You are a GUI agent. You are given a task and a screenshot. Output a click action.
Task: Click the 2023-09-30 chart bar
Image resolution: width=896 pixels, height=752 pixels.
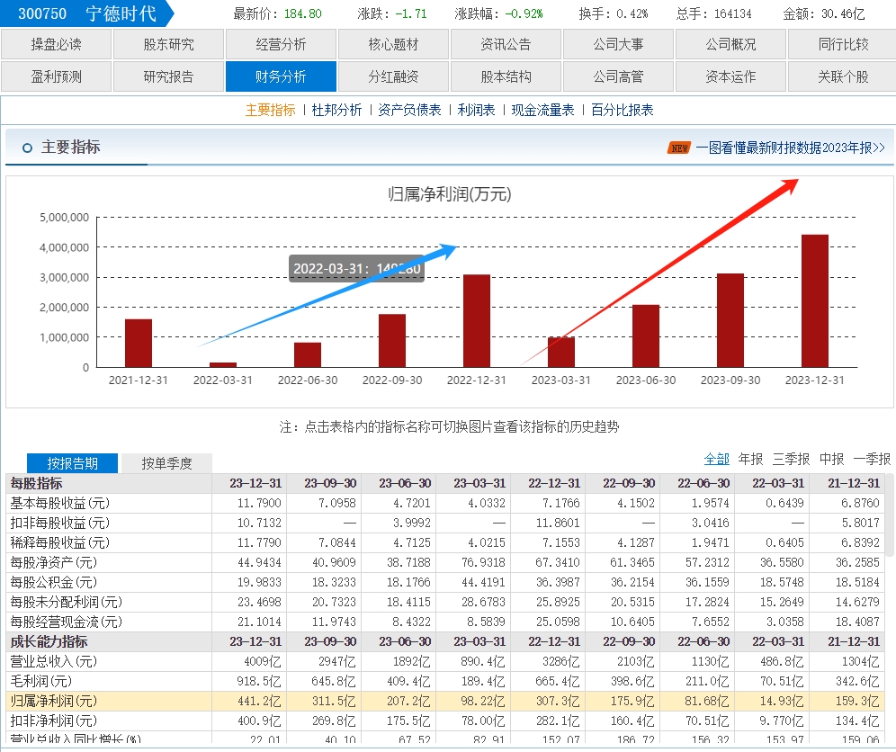[x=730, y=320]
